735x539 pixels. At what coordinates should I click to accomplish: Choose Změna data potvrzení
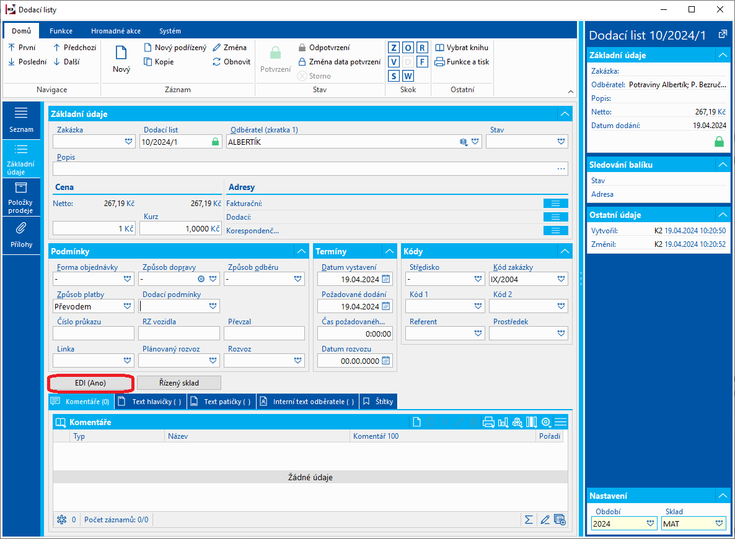coord(340,61)
